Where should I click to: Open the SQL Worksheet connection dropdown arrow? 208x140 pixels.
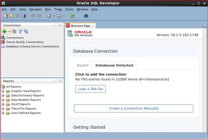(x=77, y=16)
